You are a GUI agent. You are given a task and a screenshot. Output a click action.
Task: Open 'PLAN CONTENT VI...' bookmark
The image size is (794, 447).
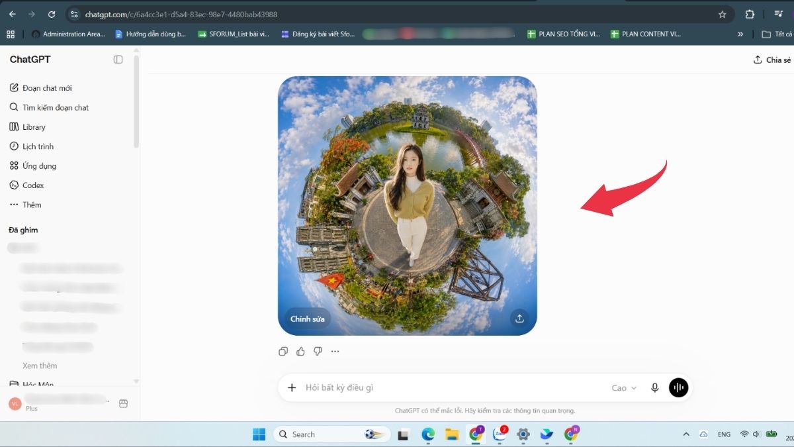pyautogui.click(x=646, y=34)
